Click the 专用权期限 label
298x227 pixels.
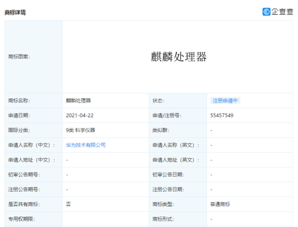coord(22,219)
